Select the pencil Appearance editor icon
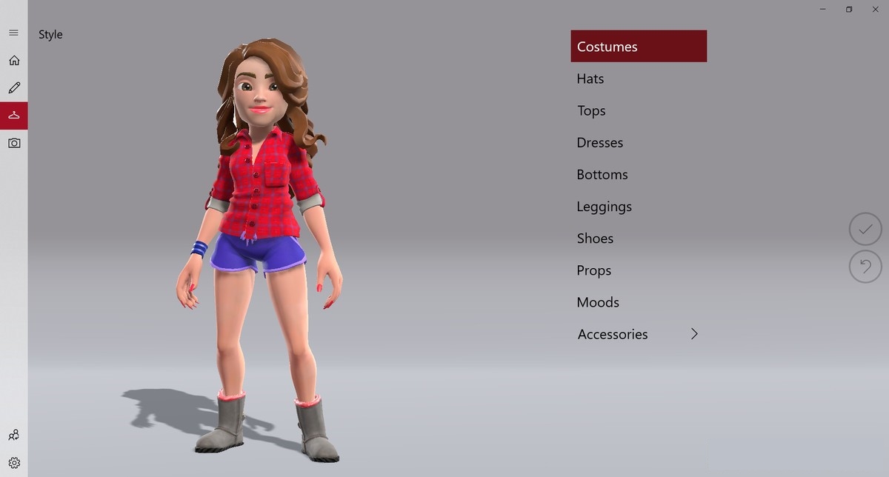The width and height of the screenshot is (889, 477). (x=13, y=88)
